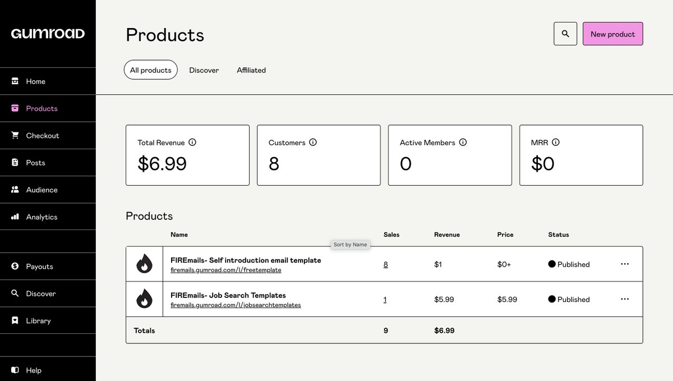Select the All products tab

point(151,70)
